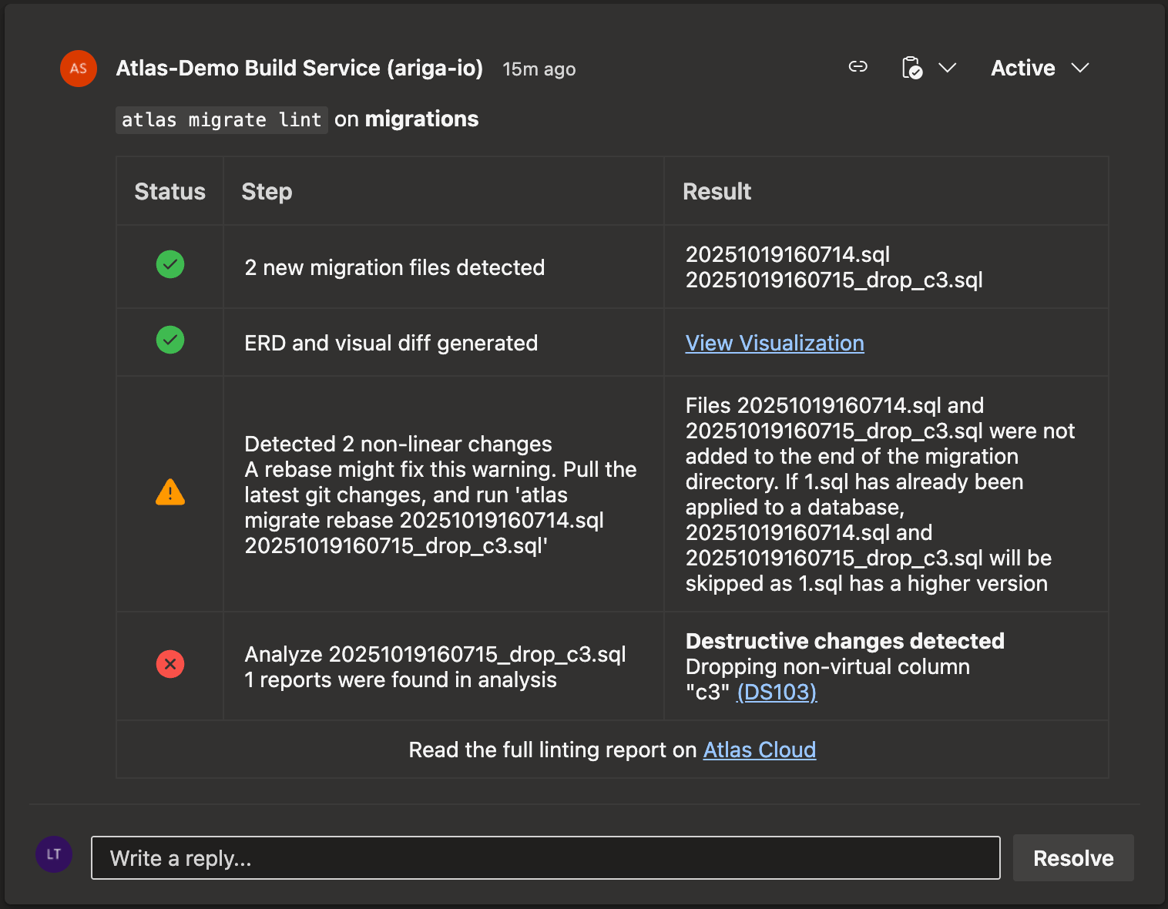Expand the chevron next to the clipboard icon
This screenshot has height=909, width=1168.
[x=948, y=68]
